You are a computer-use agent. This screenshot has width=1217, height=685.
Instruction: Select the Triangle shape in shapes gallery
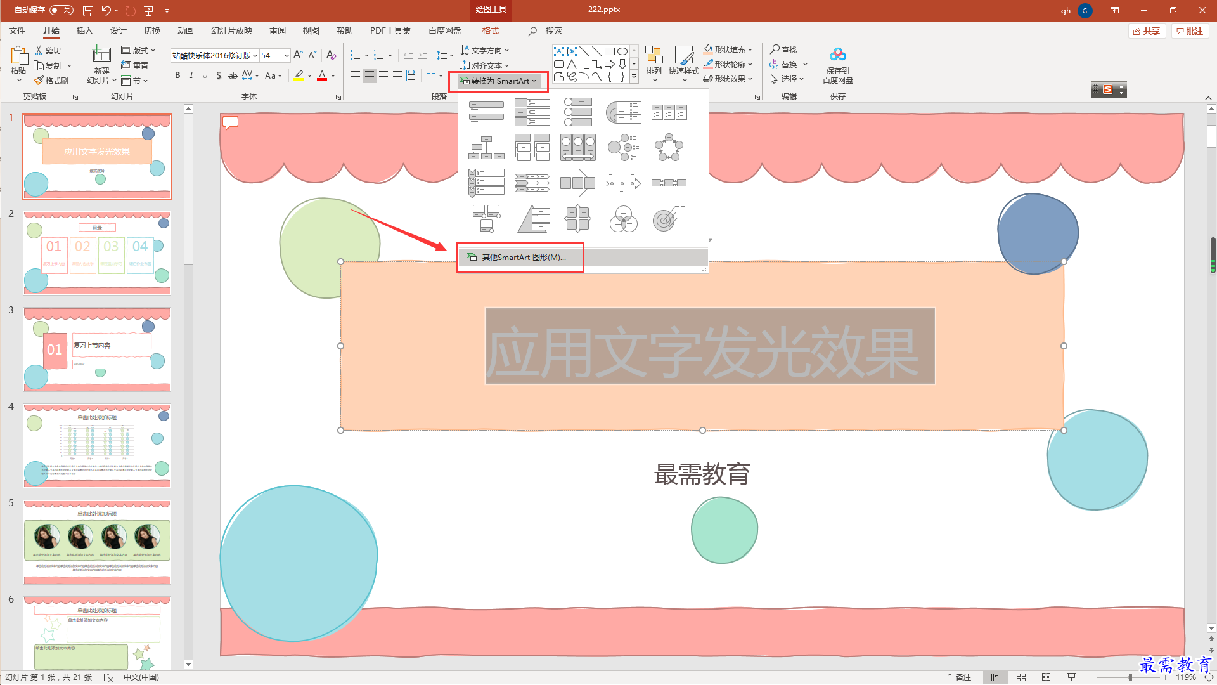[x=572, y=64]
